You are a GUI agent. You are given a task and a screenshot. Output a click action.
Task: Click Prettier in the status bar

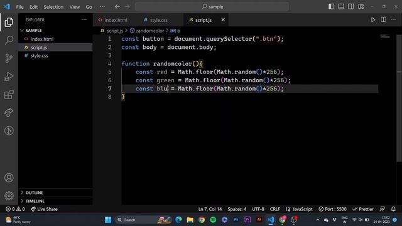363,209
